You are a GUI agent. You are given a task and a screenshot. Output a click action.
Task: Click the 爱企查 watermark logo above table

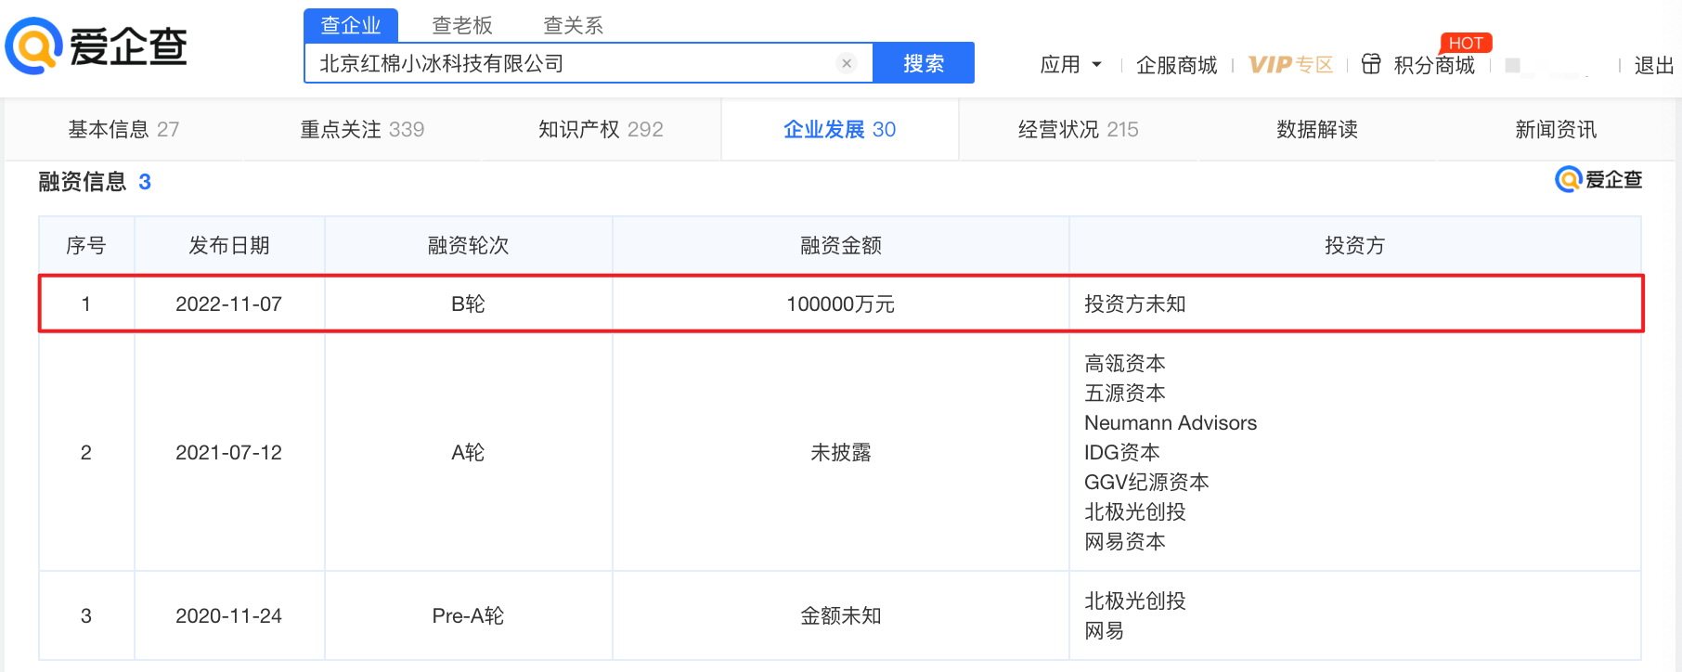(1598, 179)
